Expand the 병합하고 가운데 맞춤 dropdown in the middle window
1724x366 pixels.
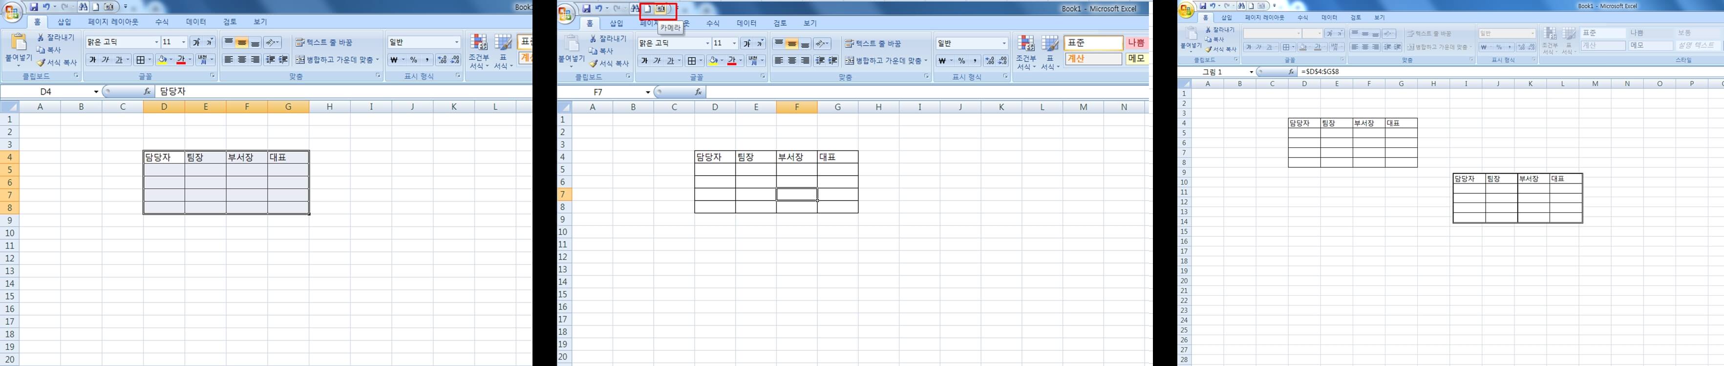926,61
